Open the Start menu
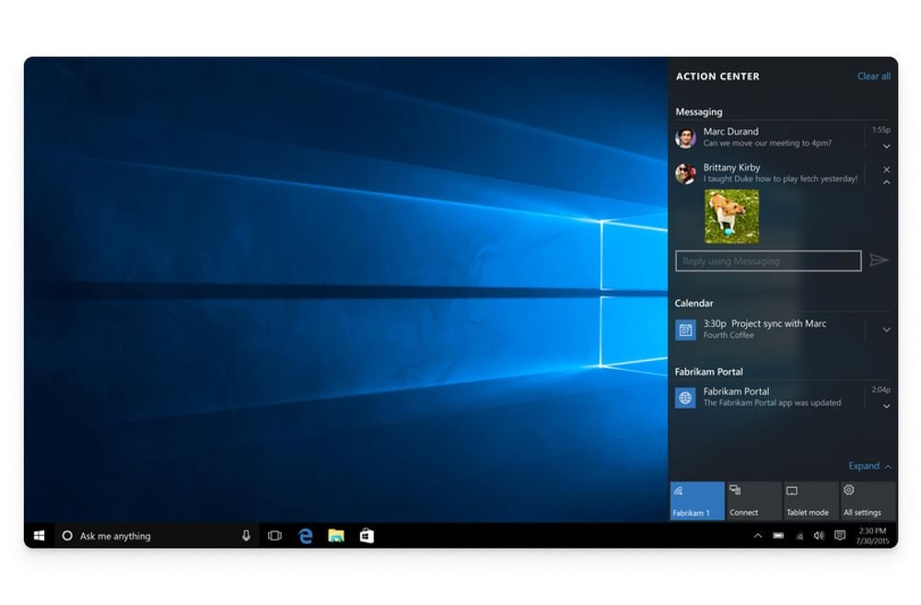 pyautogui.click(x=38, y=535)
